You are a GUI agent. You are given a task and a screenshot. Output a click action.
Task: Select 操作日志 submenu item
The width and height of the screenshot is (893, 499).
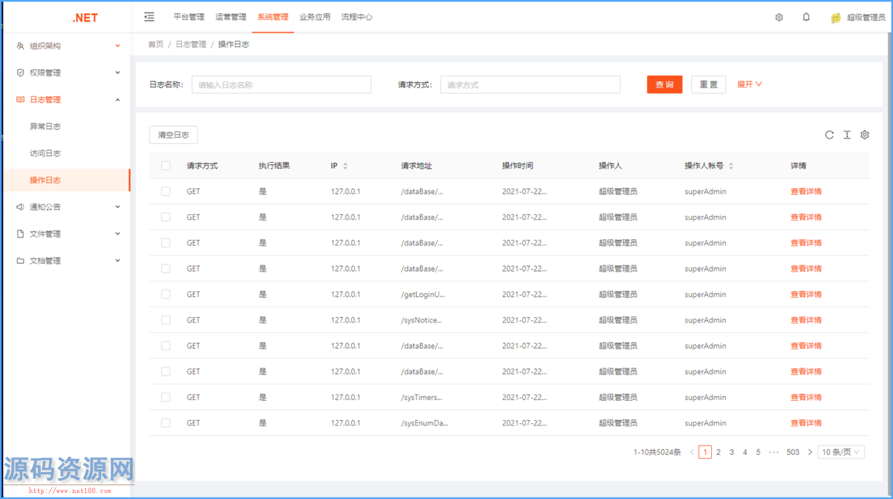(x=66, y=181)
